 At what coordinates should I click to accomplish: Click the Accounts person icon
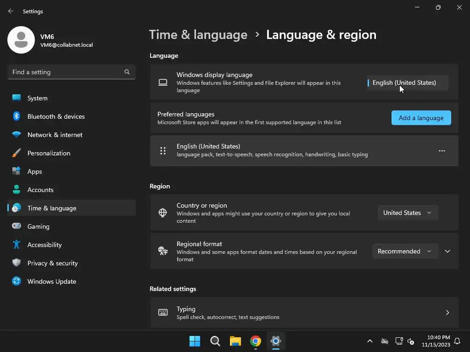click(x=17, y=189)
